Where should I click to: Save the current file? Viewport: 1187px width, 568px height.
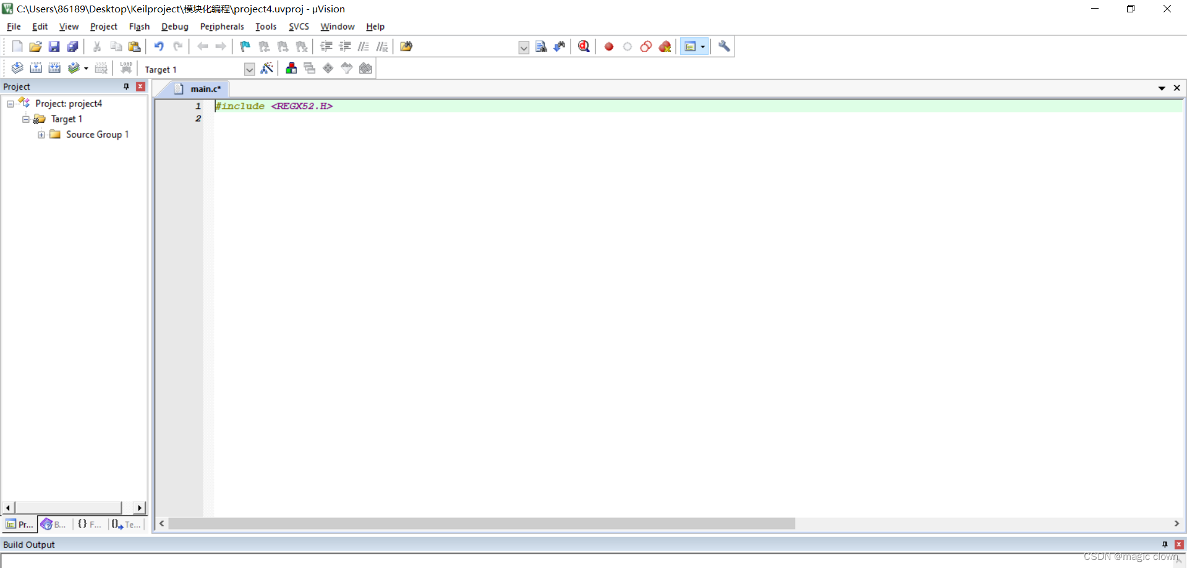[54, 46]
